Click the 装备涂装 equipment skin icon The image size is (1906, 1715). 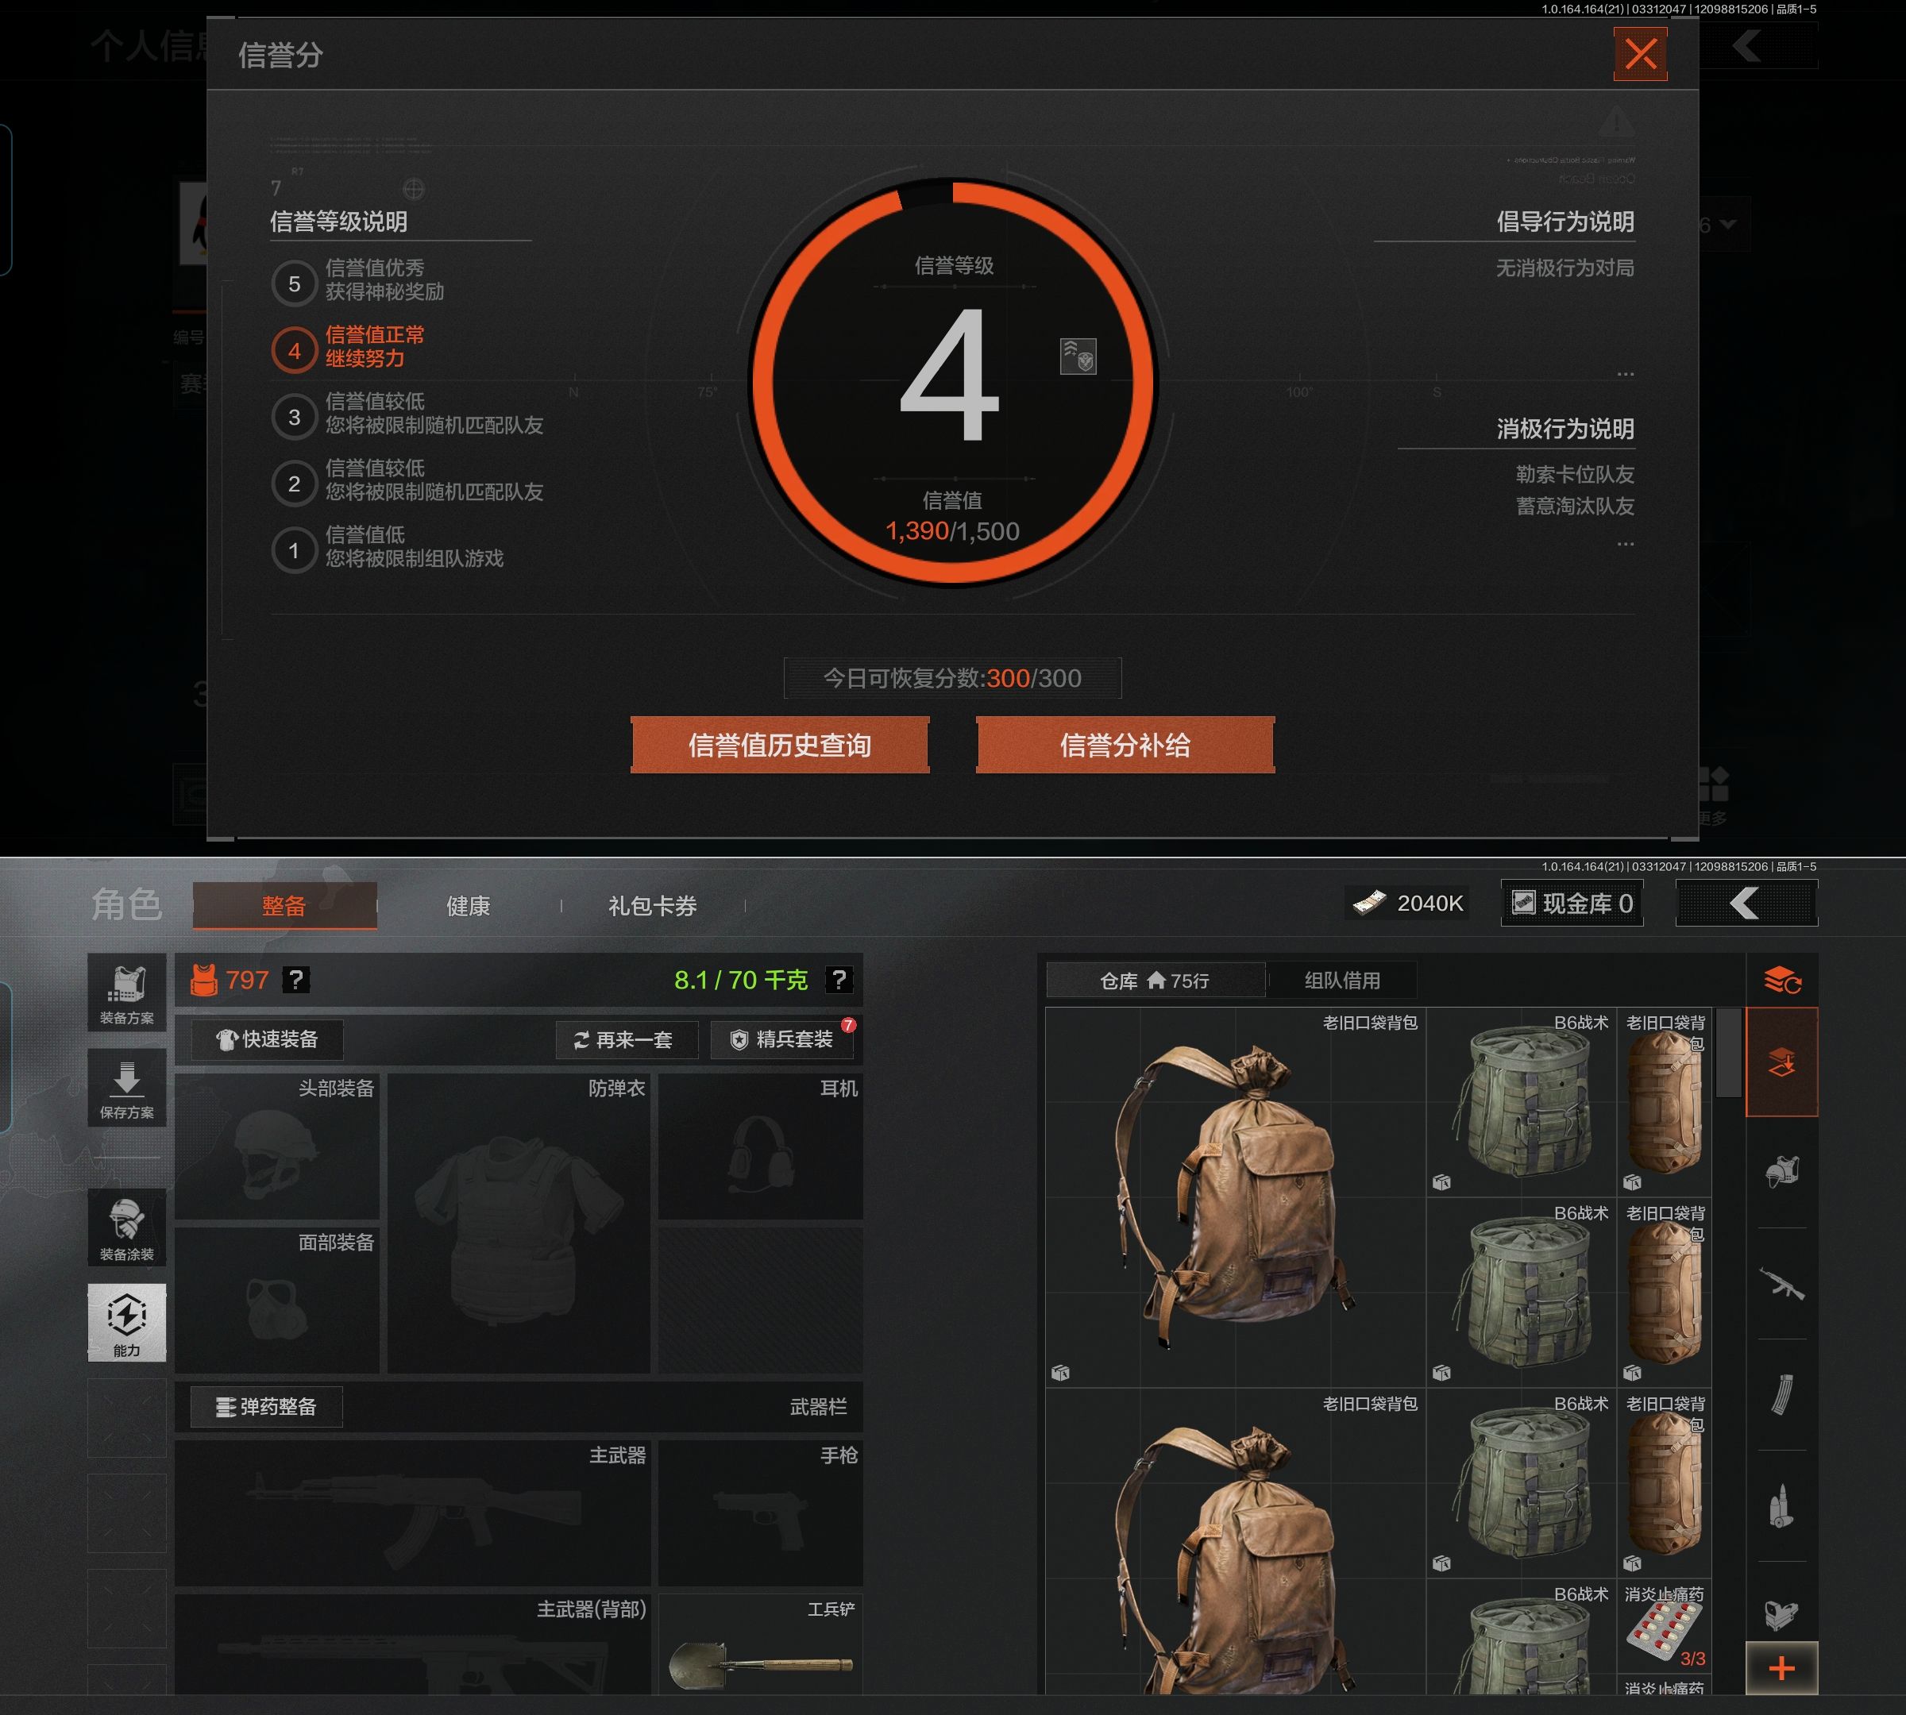pyautogui.click(x=126, y=1227)
